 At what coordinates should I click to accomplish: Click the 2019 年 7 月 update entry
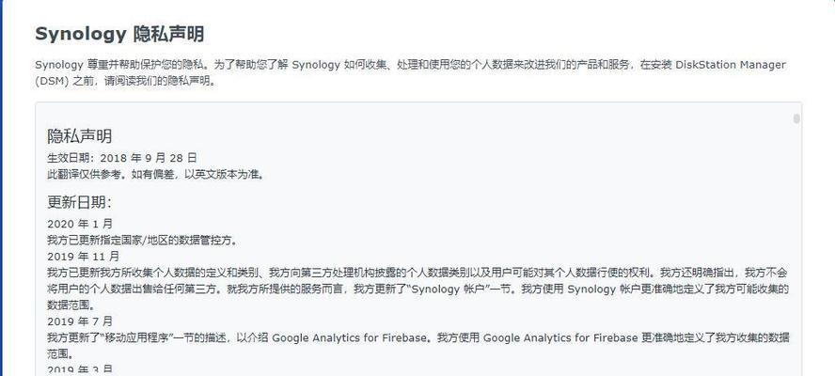click(80, 321)
